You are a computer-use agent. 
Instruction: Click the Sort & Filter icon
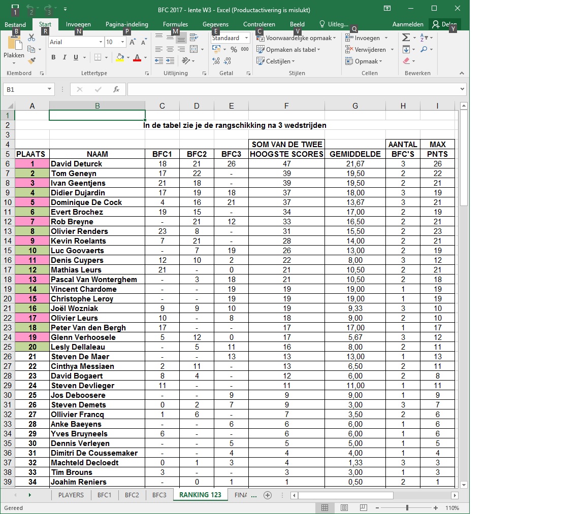tap(425, 38)
